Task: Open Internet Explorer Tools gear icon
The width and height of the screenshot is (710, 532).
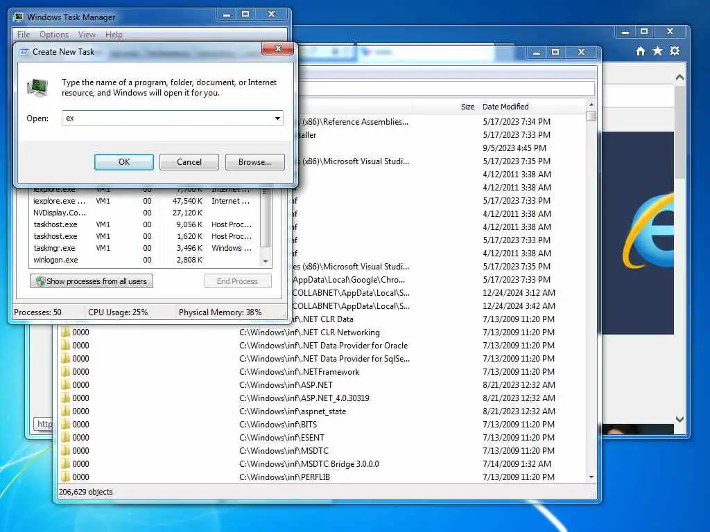Action: coord(675,51)
